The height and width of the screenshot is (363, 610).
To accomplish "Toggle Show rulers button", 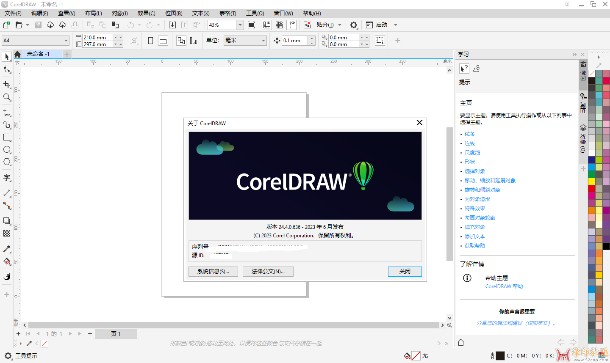I will pyautogui.click(x=267, y=25).
